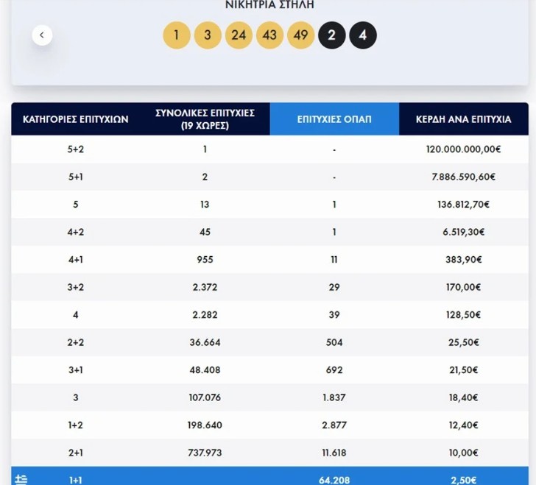This screenshot has width=536, height=485.
Task: Click the ΚΕΡΔΗ ΑΝΑ ΕΠΙΤΥΧΙΑ header
Action: tap(463, 118)
